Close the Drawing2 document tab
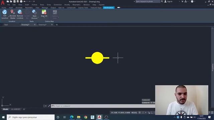This screenshot has height=120, width=214. (x=35, y=25)
